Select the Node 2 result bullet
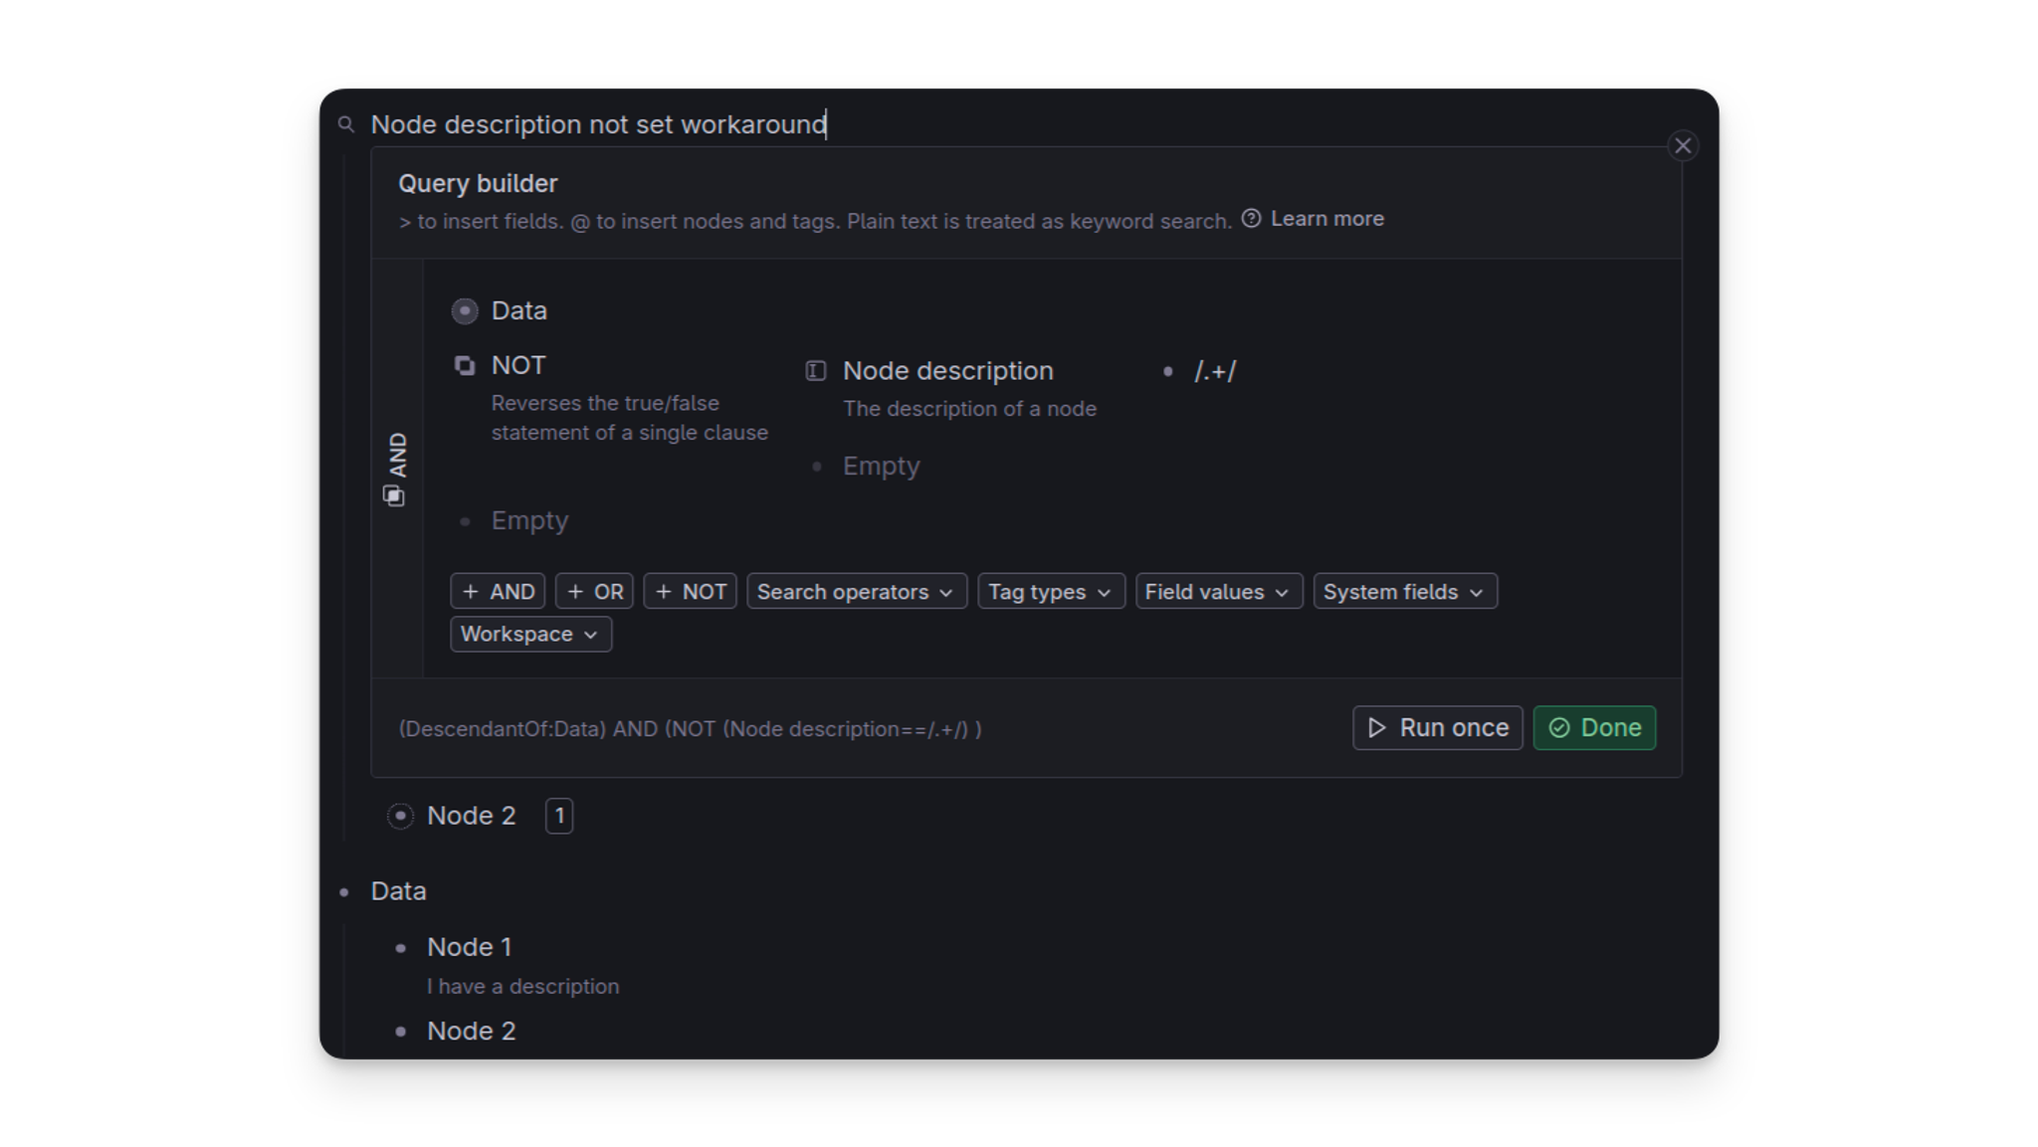The image size is (2038, 1147). [401, 816]
